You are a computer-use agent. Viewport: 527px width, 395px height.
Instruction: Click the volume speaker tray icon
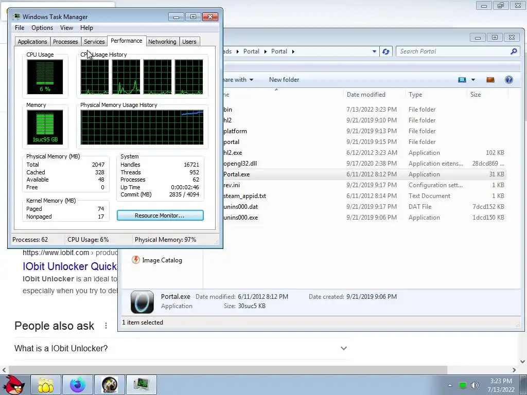tap(475, 385)
